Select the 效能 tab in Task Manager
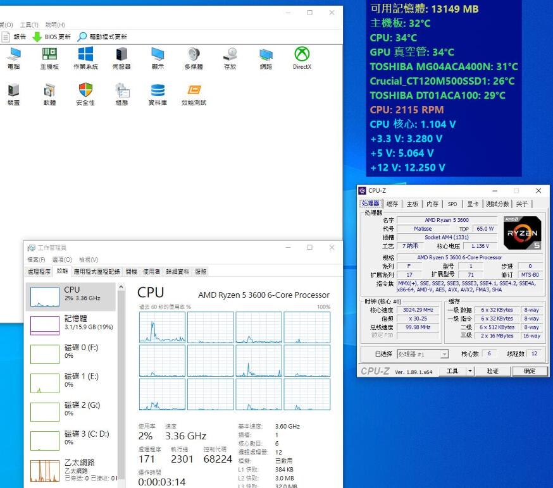Screen dimensions: 553x488 click(x=62, y=271)
